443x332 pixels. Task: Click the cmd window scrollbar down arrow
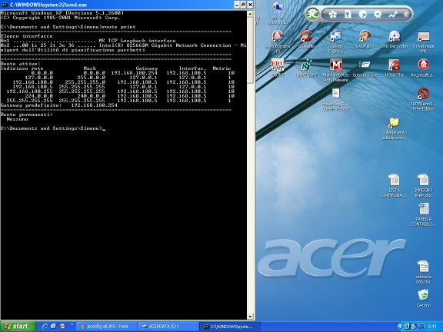point(250,317)
